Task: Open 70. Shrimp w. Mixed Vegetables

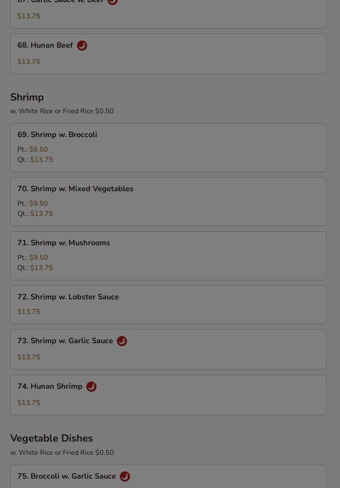Action: [x=168, y=202]
